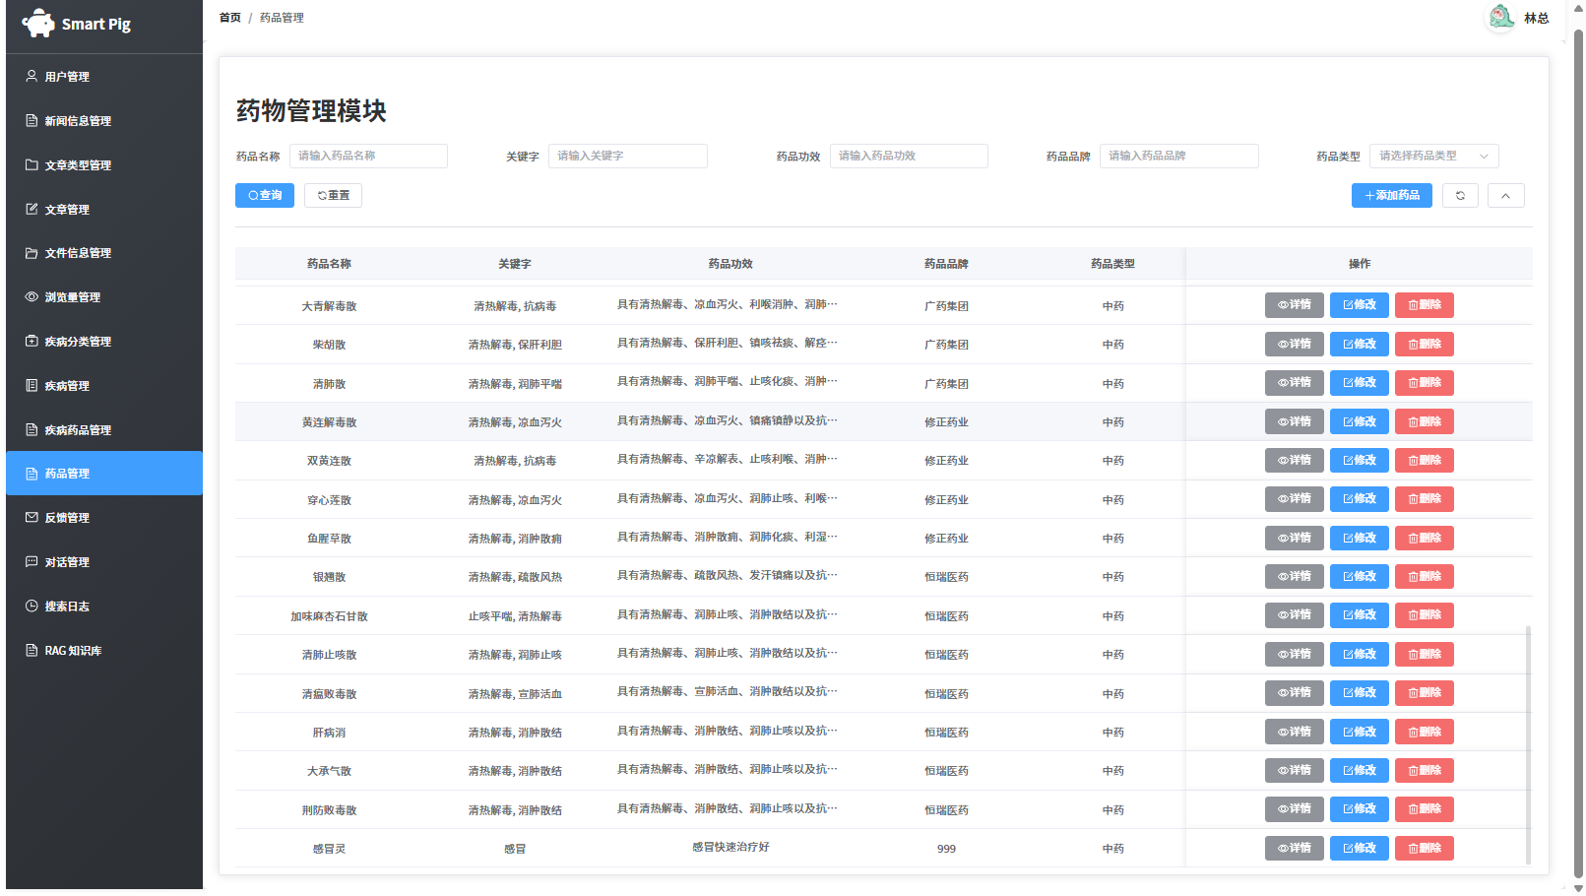Screen dimensions: 1586x896
Task: Open 对话管理 sidebar item
Action: [x=104, y=561]
